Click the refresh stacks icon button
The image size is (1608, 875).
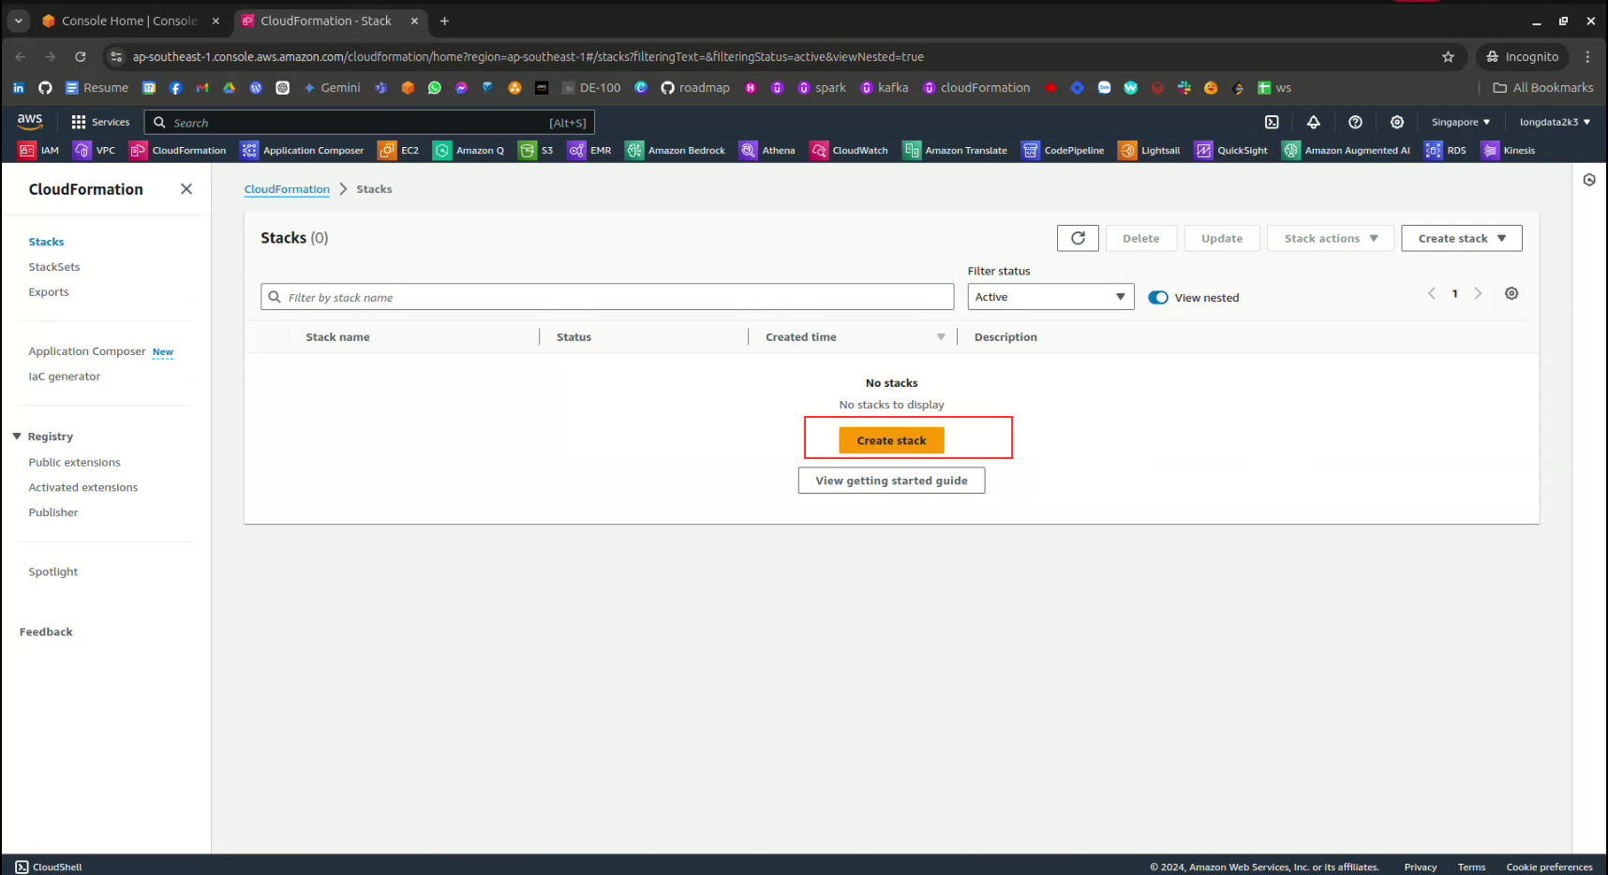(x=1078, y=238)
